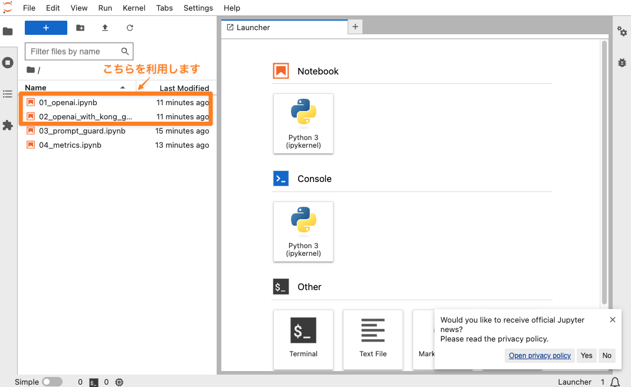Launch Terminal from the Other section

pos(303,339)
